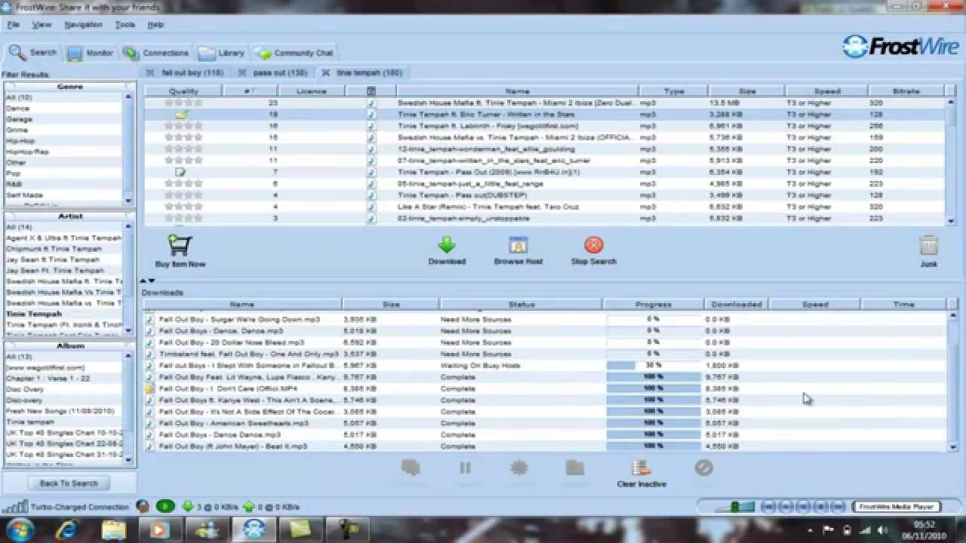Filter by album Disc-overy

pos(24,400)
